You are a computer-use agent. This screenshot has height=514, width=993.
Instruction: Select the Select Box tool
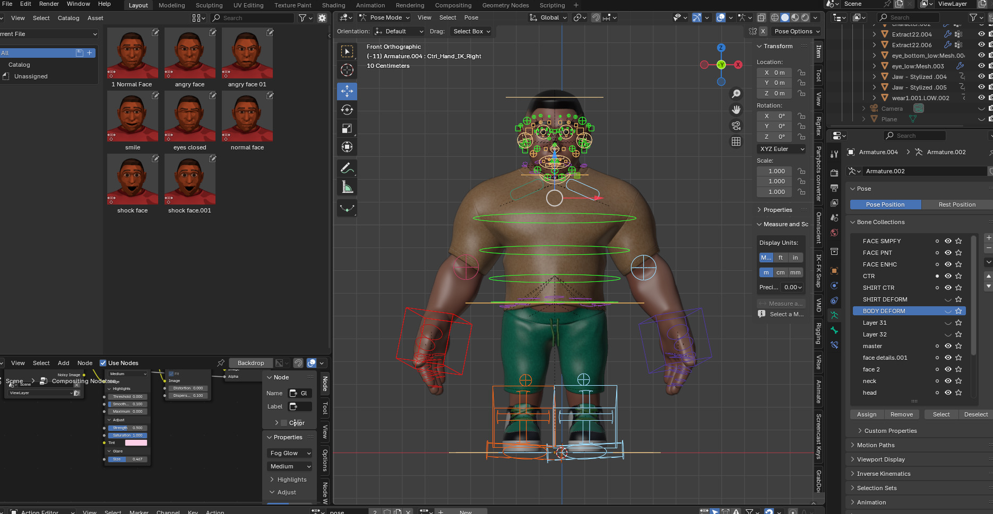click(347, 51)
